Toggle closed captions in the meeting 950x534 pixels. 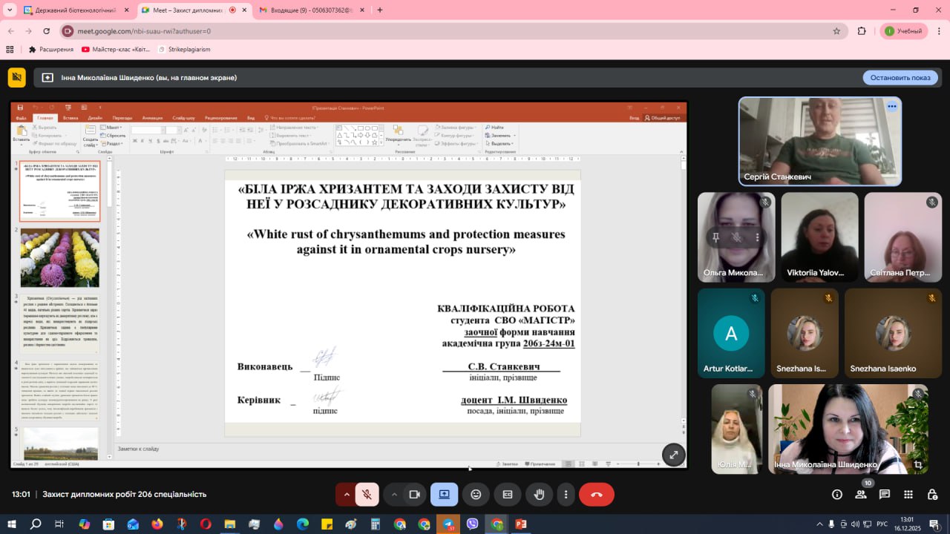coord(508,494)
